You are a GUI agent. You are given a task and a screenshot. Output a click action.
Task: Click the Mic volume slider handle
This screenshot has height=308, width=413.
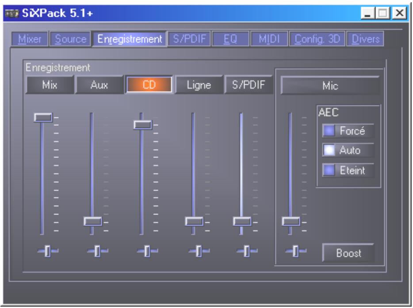point(291,221)
